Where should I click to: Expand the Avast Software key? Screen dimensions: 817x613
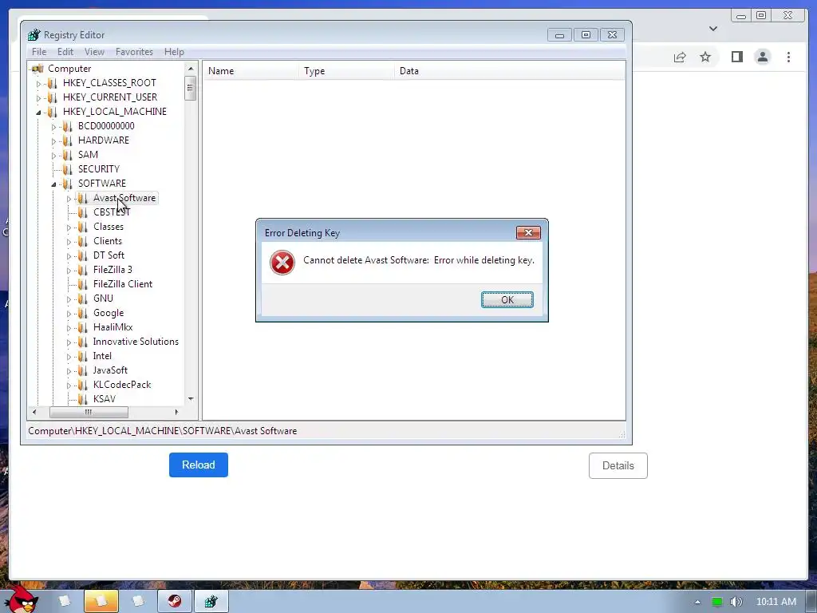69,199
